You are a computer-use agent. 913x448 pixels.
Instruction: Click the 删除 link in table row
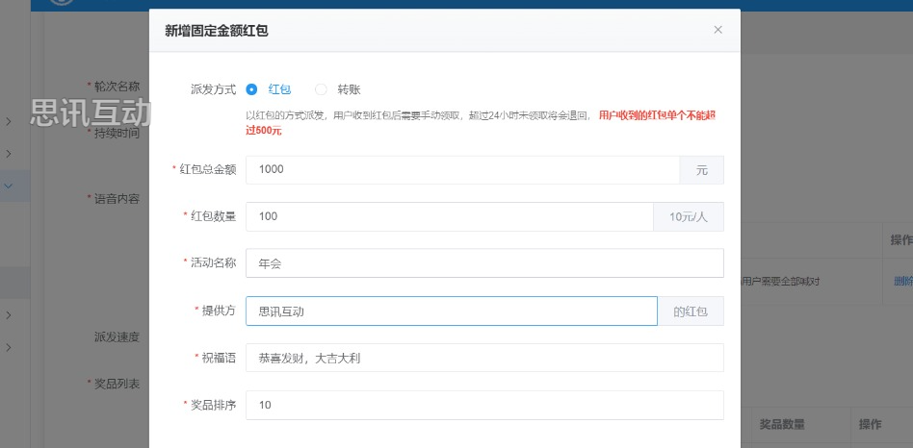902,281
